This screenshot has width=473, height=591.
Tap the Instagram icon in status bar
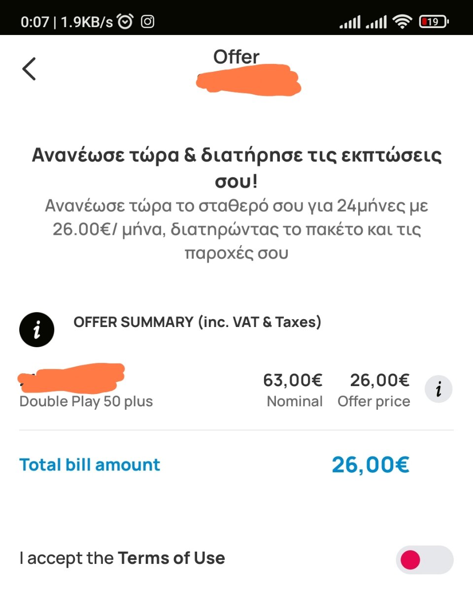point(148,22)
